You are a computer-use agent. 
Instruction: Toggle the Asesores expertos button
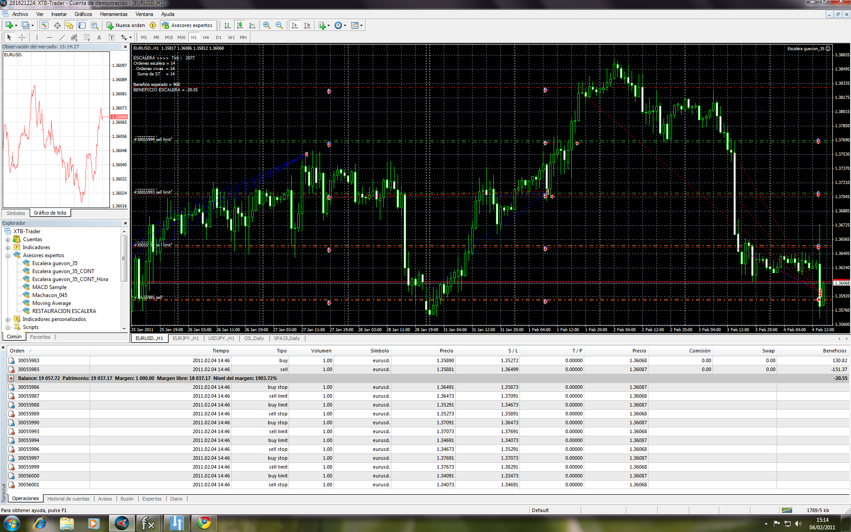[x=187, y=25]
